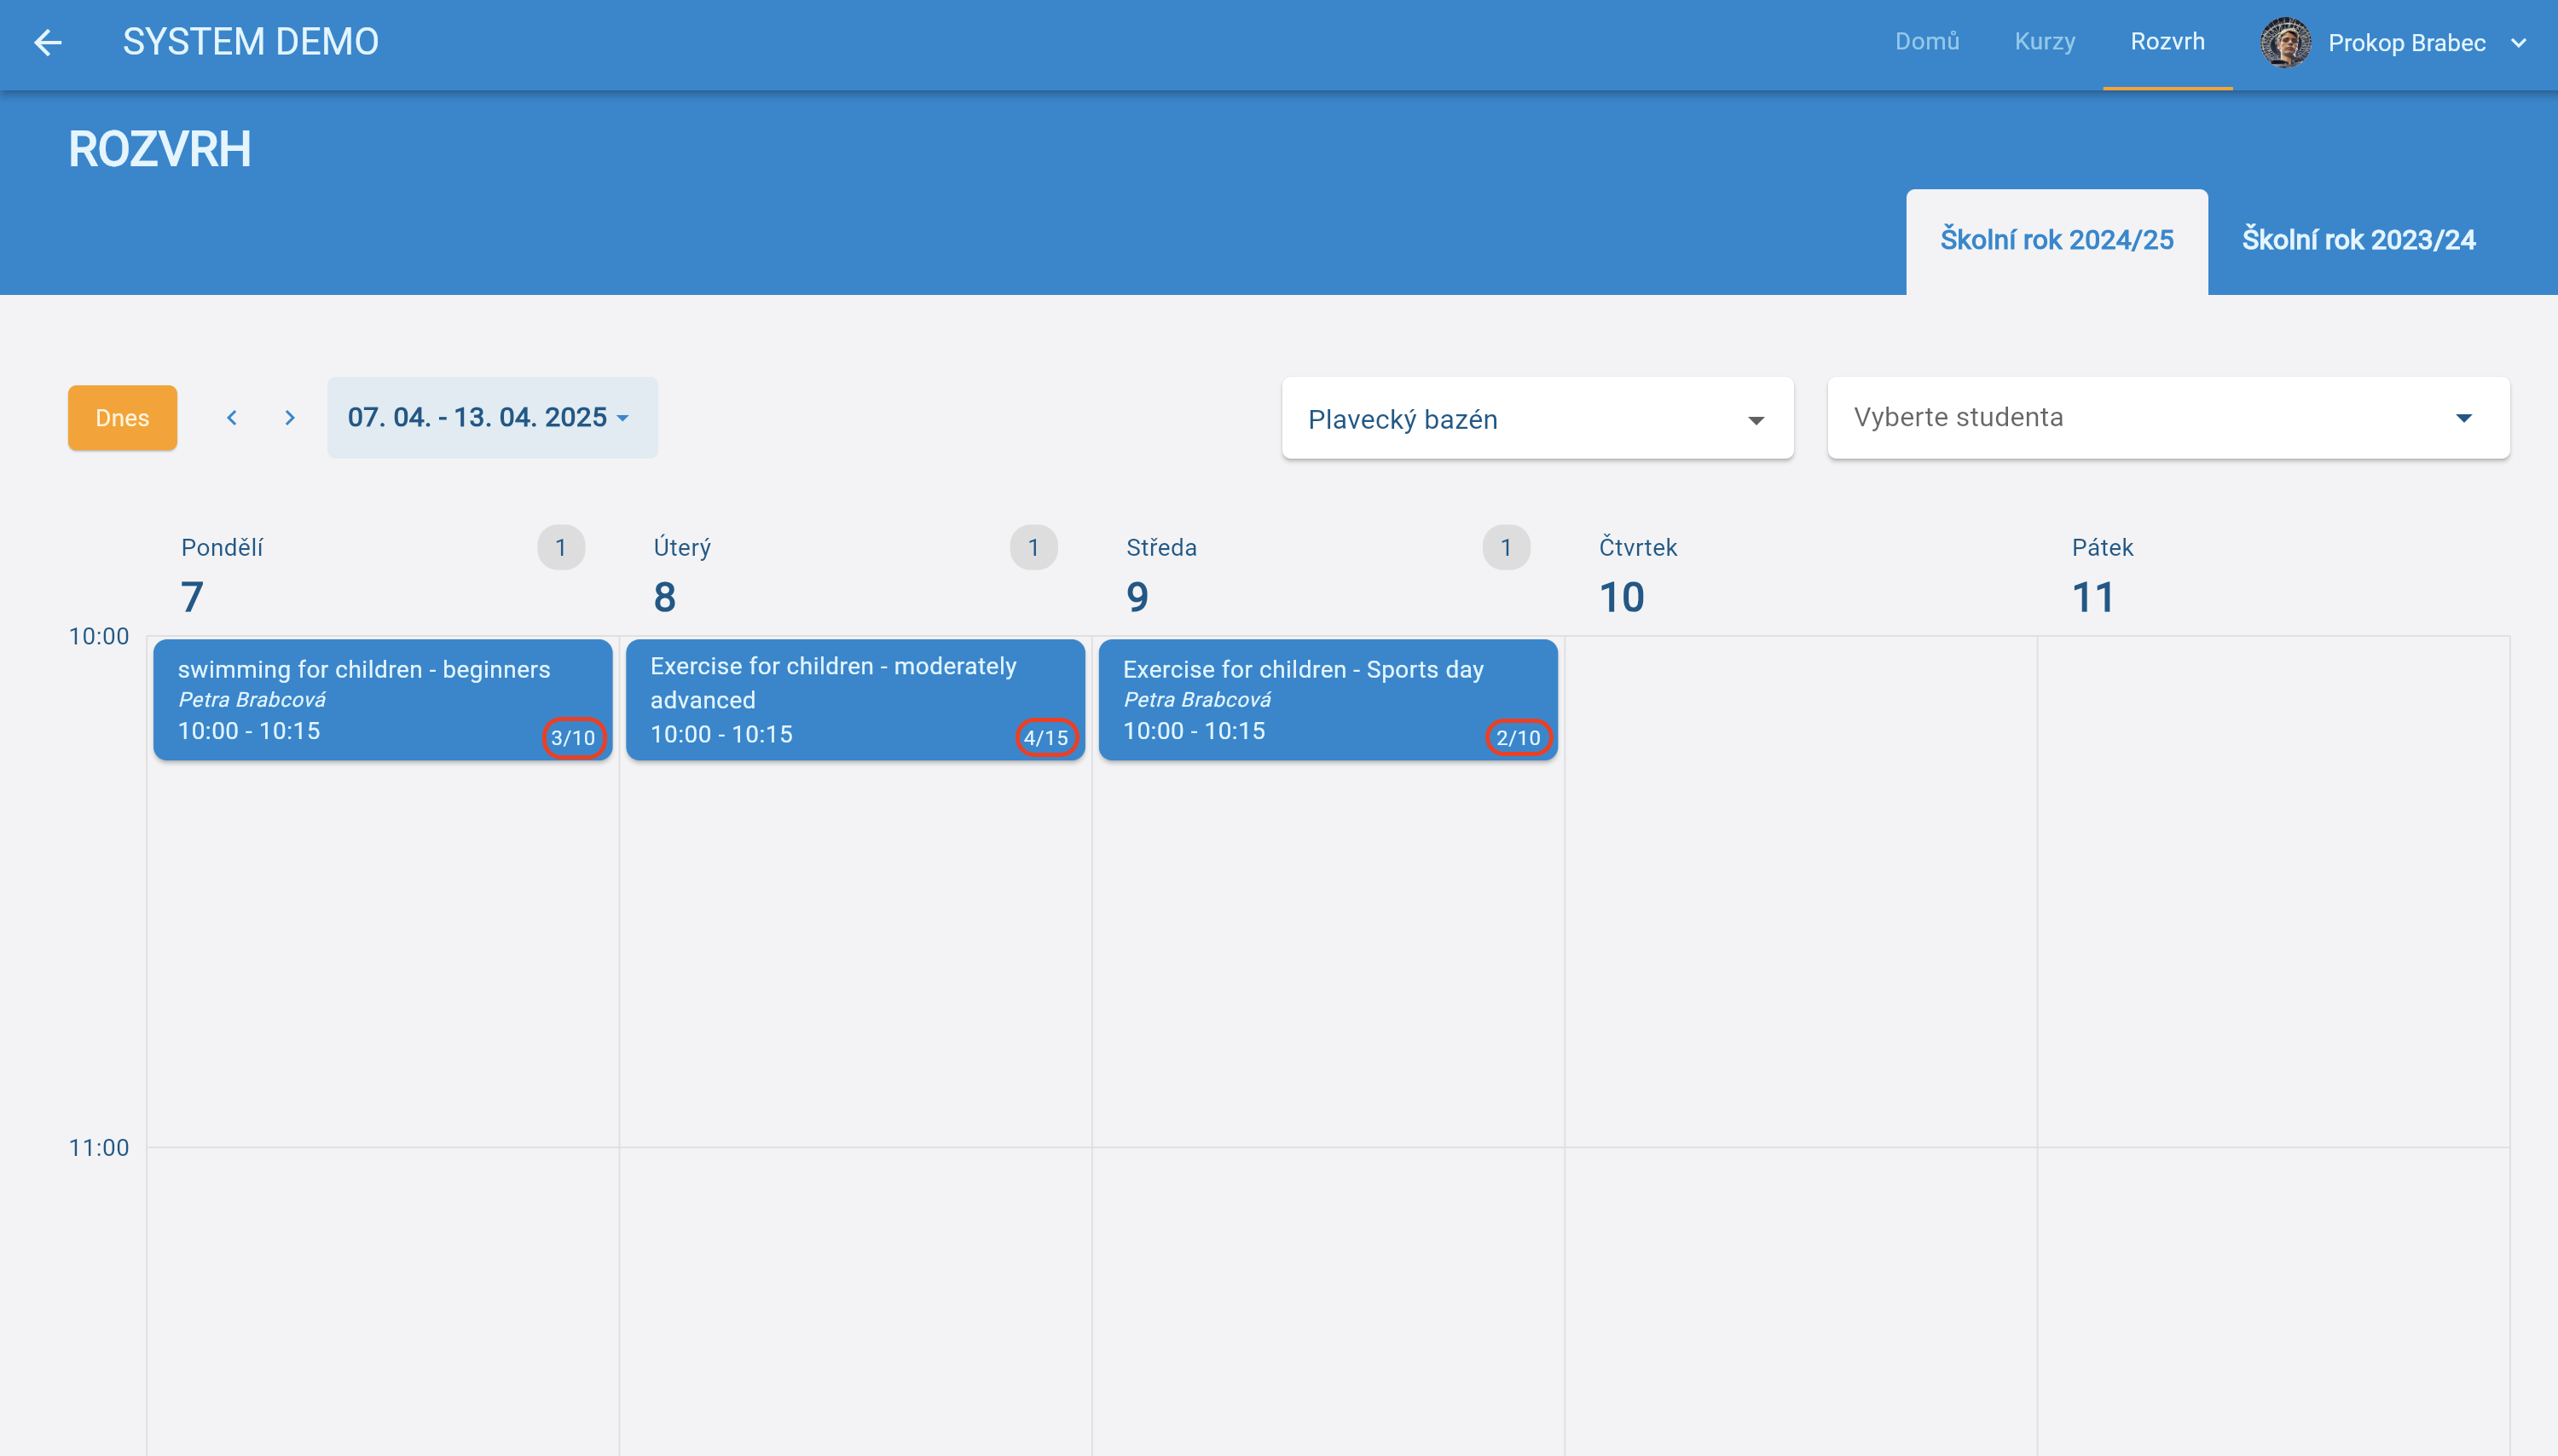
Task: Click Wednesday's event count badge
Action: 1506,547
